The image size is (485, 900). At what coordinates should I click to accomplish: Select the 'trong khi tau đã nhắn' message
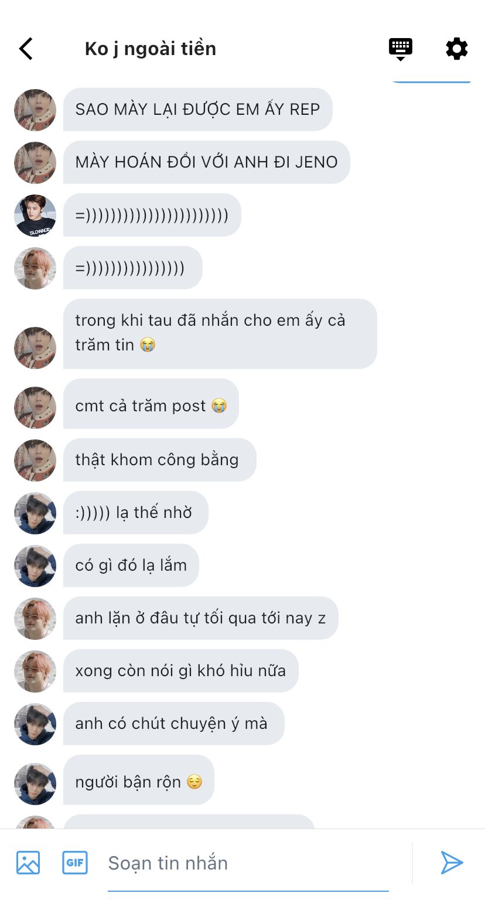tap(220, 334)
